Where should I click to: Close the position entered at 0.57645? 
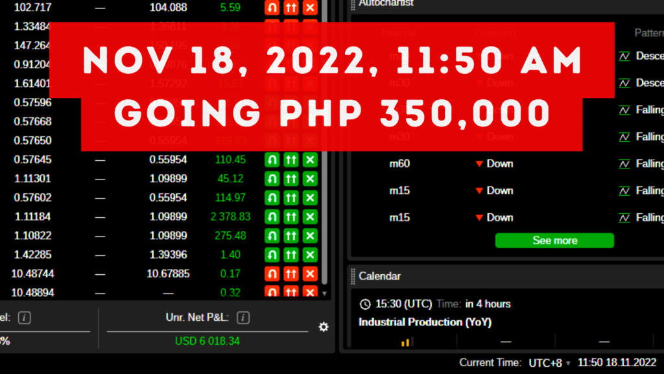coord(310,160)
